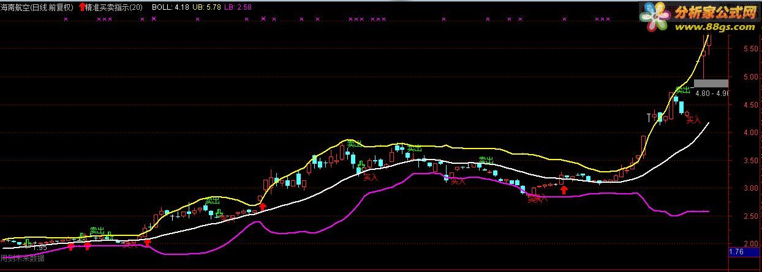
Task: Click the magenta LB: 2.58 value
Action: pyautogui.click(x=238, y=7)
